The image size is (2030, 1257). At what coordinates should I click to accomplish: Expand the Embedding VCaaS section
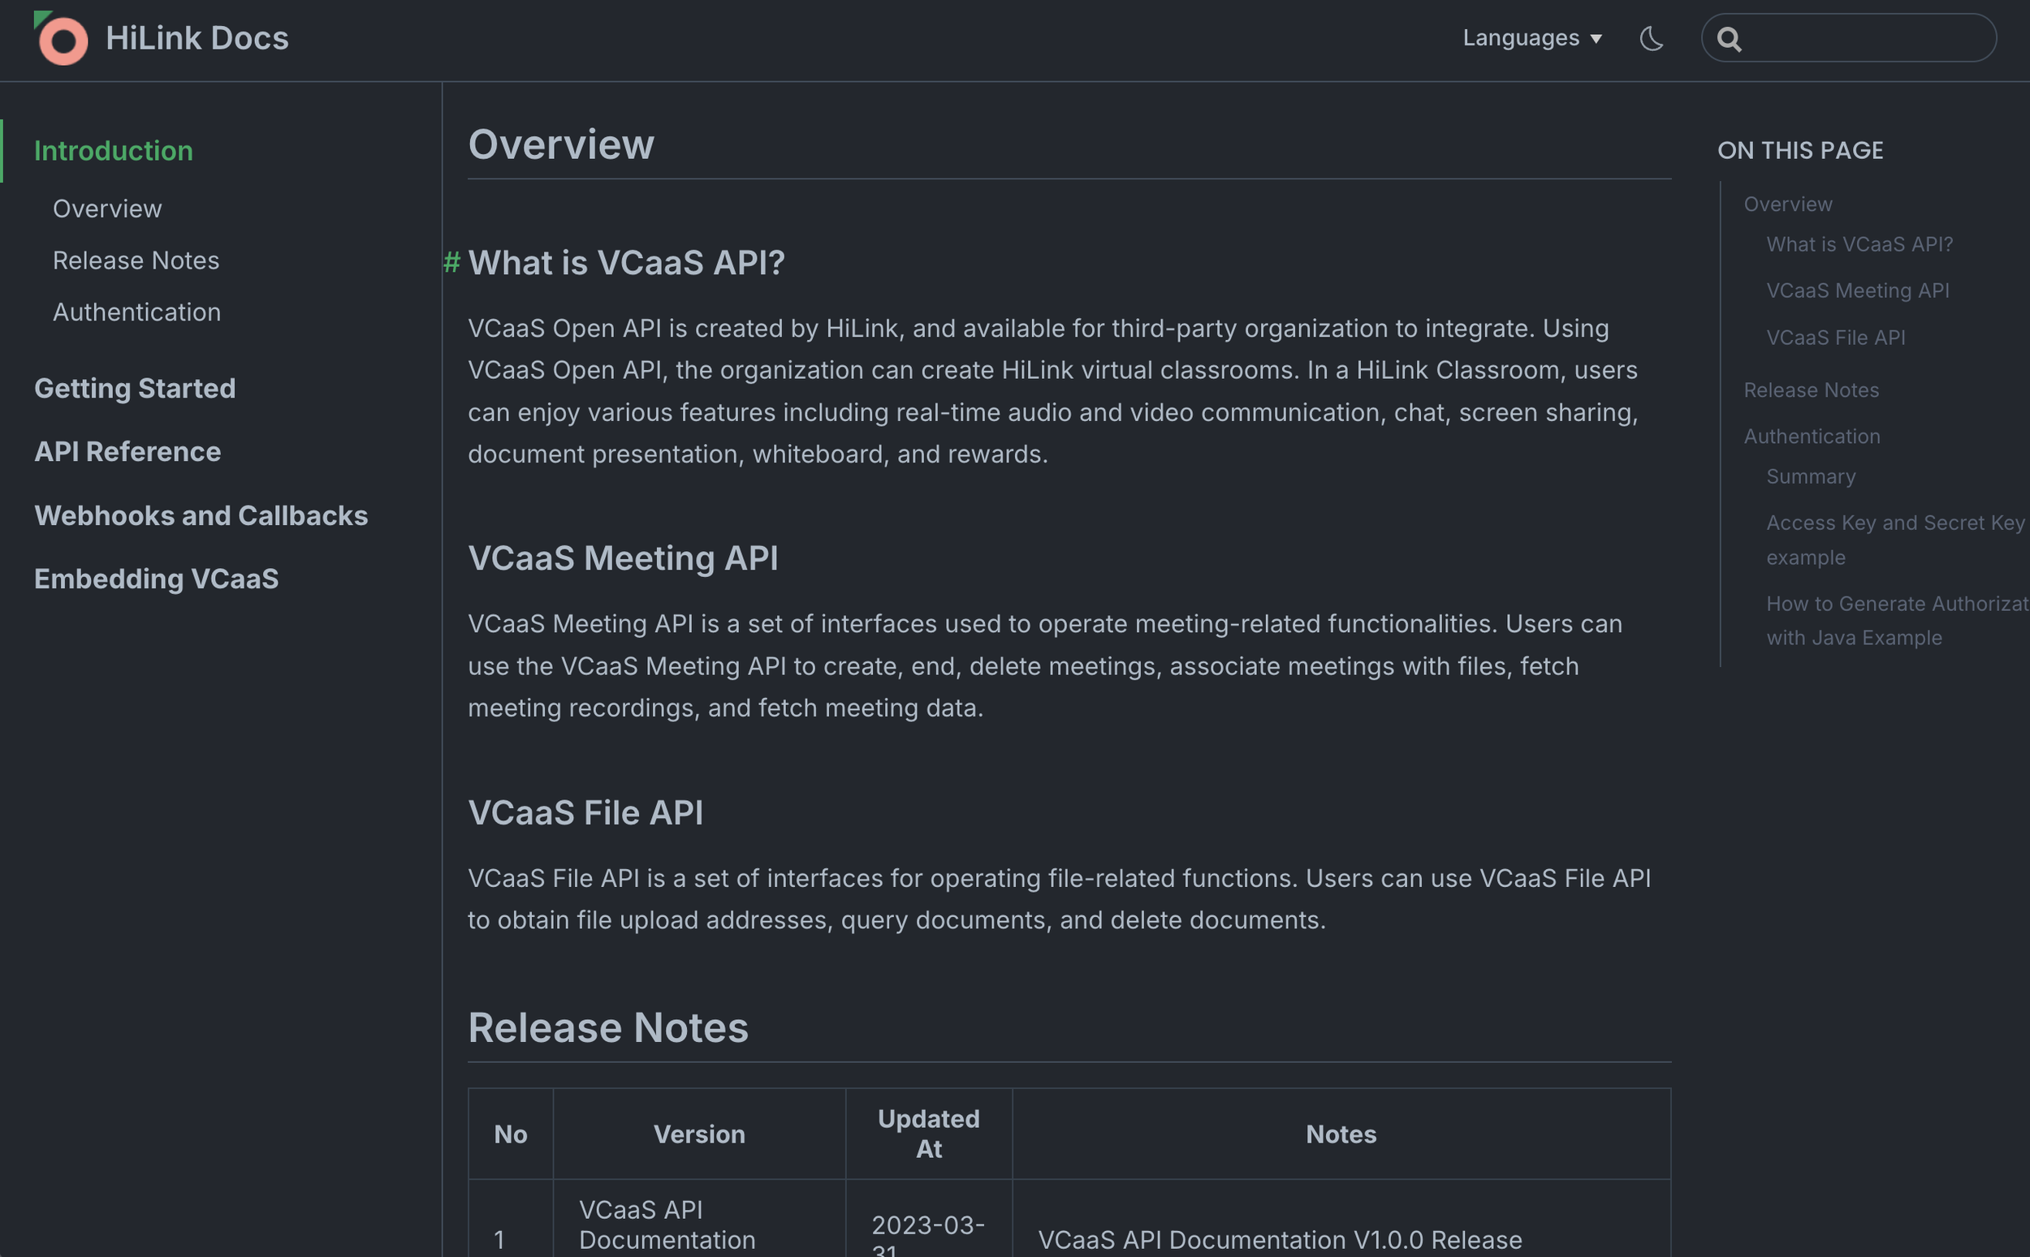click(157, 579)
